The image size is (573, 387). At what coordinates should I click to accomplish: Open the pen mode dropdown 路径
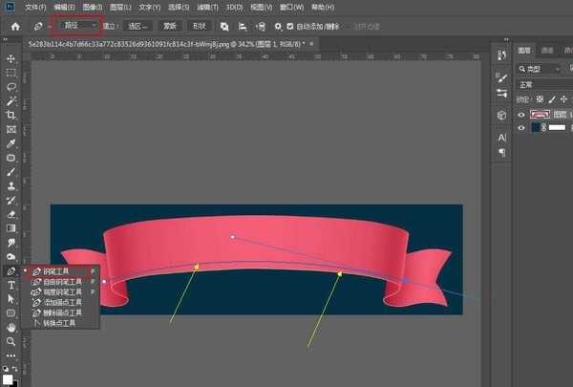(78, 25)
